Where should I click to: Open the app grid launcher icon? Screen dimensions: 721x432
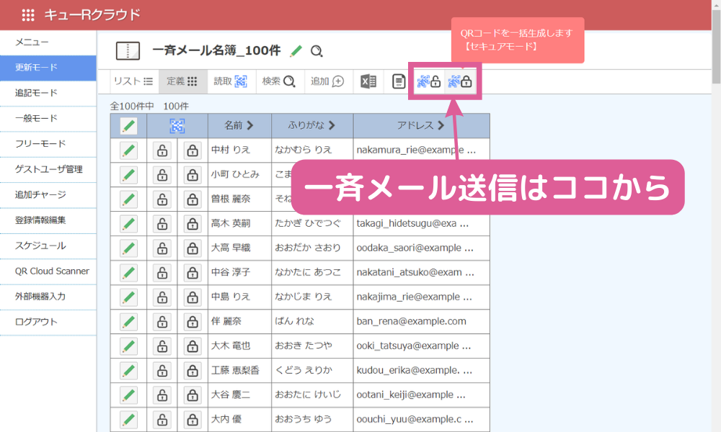(28, 15)
